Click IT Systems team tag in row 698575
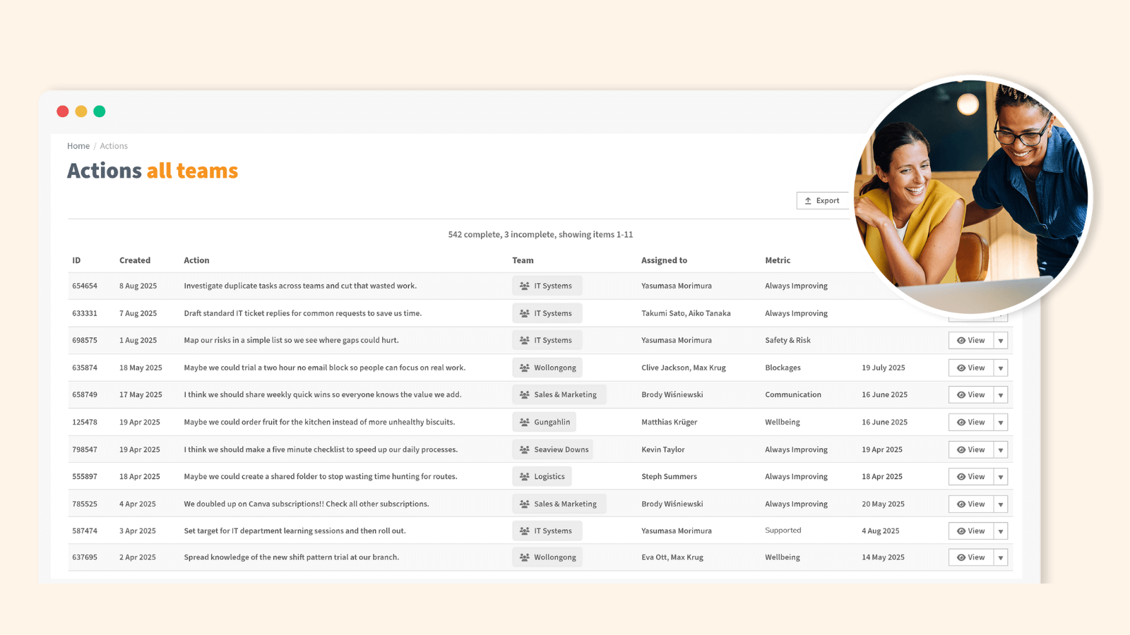Screen dimensions: 1130x635 click(547, 340)
